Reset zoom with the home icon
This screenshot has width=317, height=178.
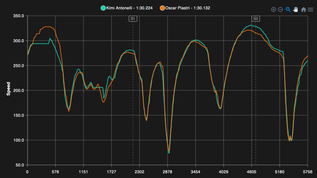(x=303, y=10)
